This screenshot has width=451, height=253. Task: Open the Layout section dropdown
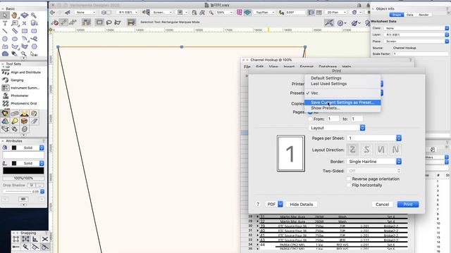point(337,128)
